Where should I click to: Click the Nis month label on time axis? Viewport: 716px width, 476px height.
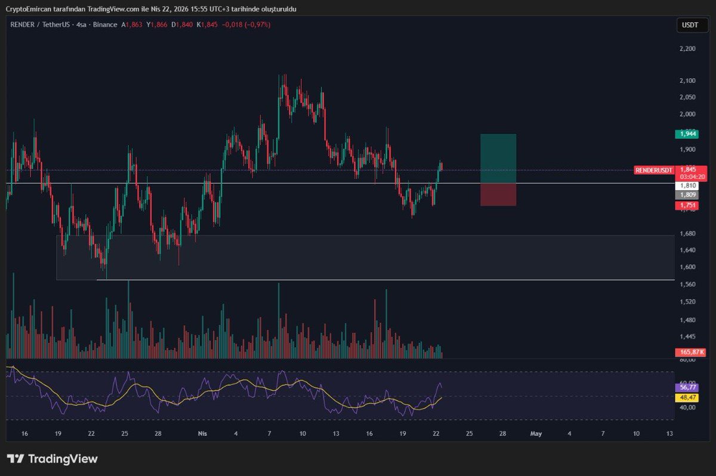(202, 434)
